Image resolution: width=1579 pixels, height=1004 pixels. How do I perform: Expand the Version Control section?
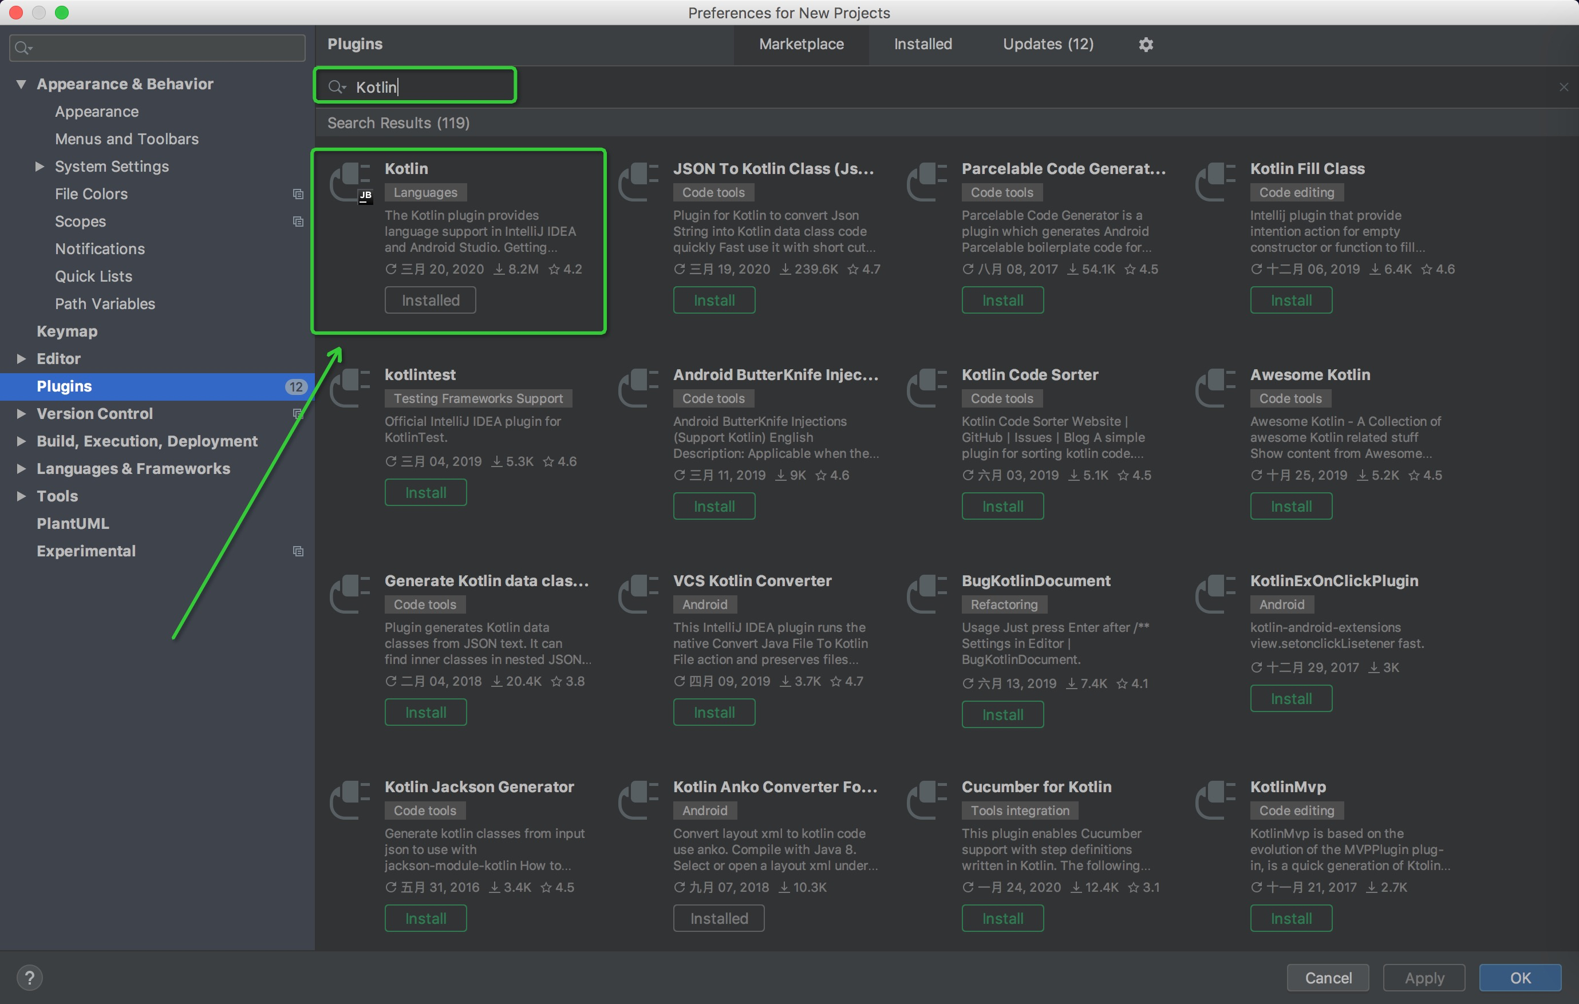[21, 414]
